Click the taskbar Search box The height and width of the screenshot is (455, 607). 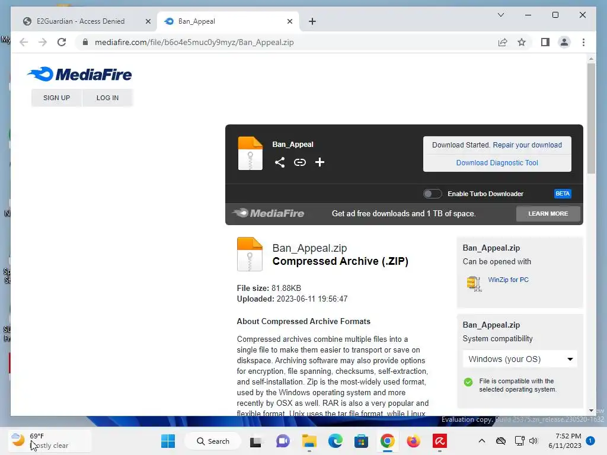point(213,441)
